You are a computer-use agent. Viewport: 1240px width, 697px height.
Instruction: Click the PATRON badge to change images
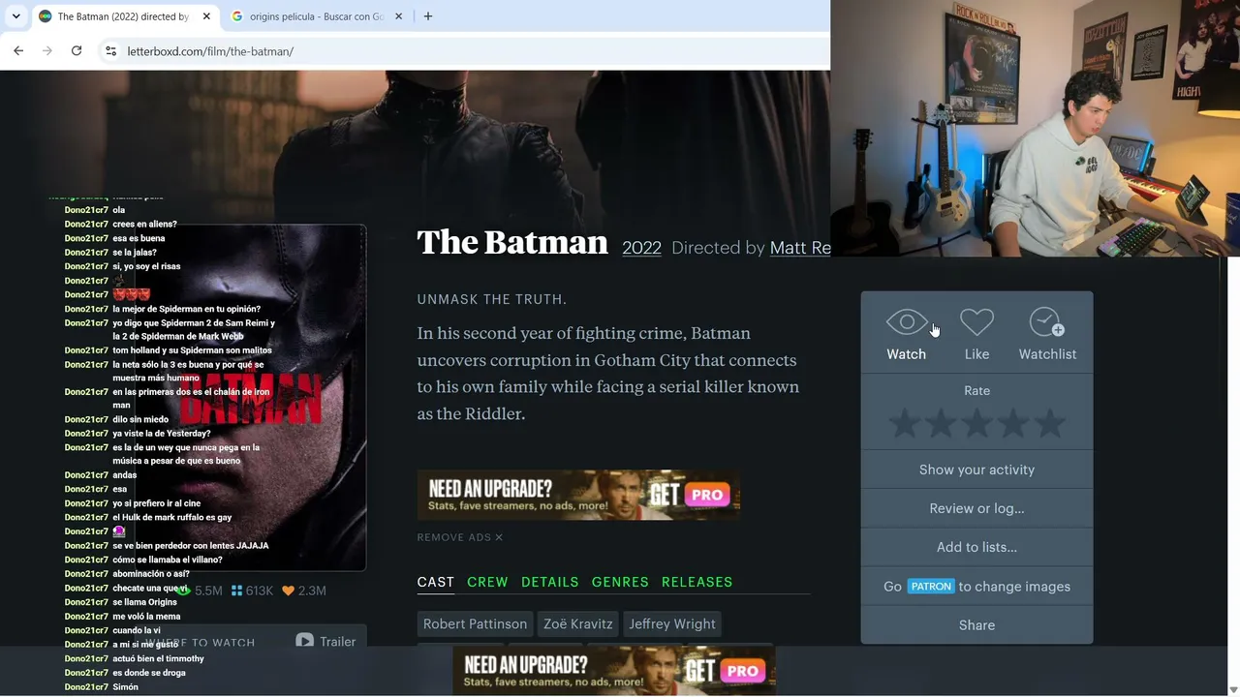[x=931, y=587]
